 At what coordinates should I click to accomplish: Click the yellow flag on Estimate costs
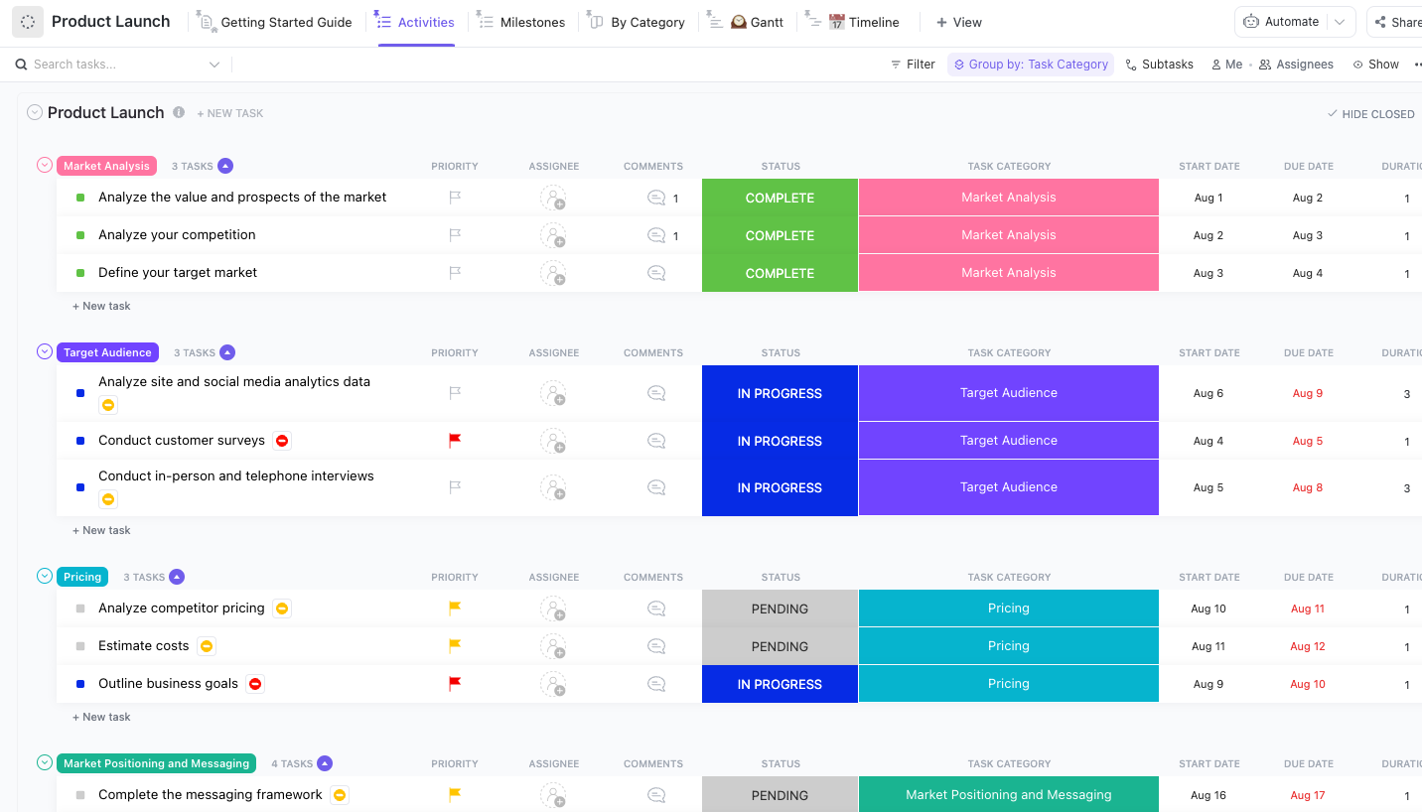[x=454, y=645]
